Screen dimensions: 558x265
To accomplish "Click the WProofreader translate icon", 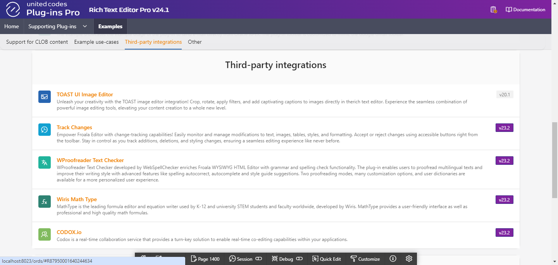I will click(45, 162).
